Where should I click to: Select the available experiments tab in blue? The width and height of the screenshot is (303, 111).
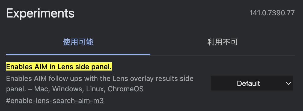pyautogui.click(x=78, y=42)
